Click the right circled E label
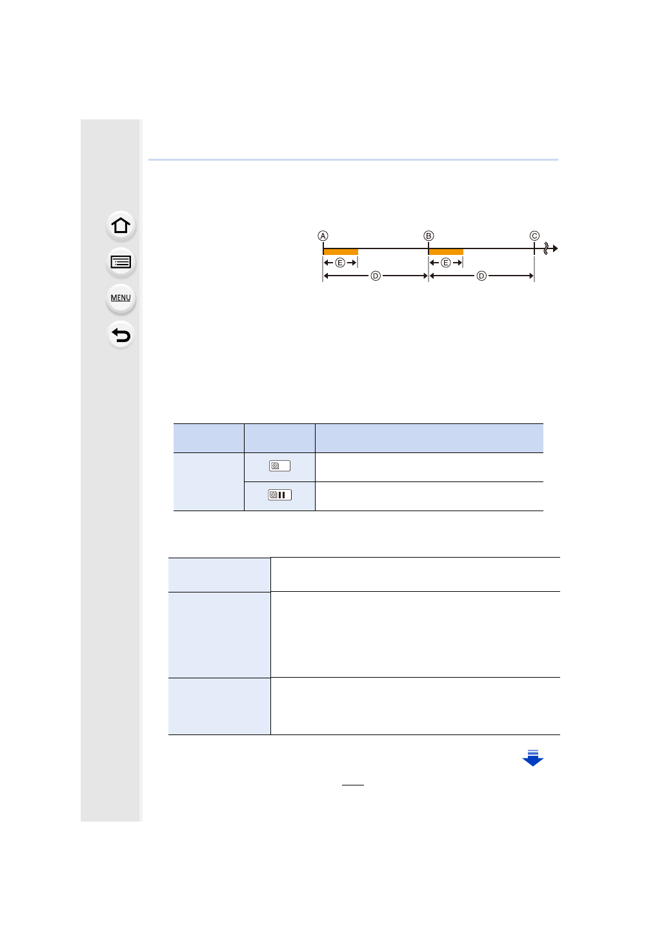Viewport: 666px width, 941px height. point(445,263)
